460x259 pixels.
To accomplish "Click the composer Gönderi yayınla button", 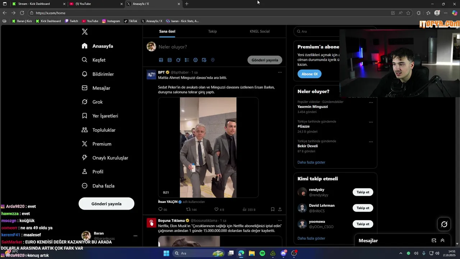I will coord(265,60).
